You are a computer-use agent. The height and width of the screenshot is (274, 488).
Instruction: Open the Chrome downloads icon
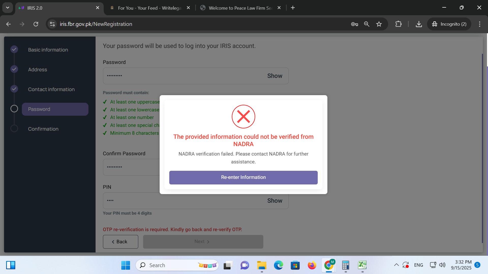[x=419, y=24]
